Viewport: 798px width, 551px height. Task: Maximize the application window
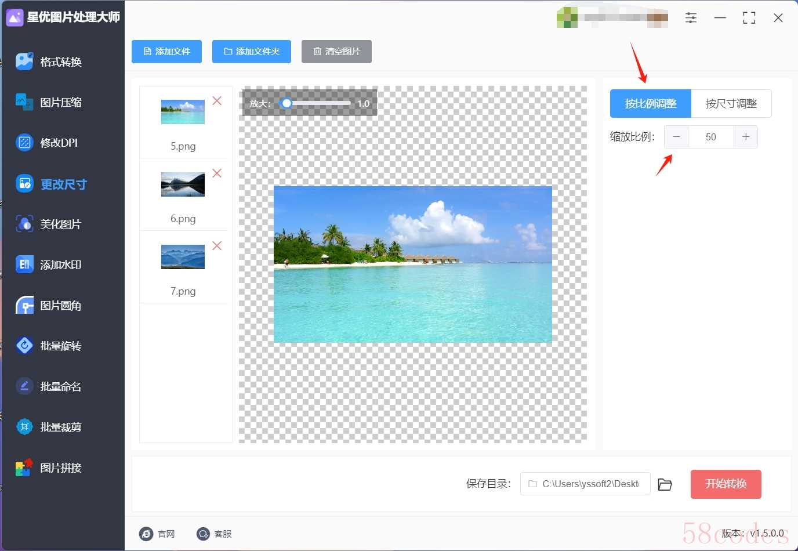(749, 18)
